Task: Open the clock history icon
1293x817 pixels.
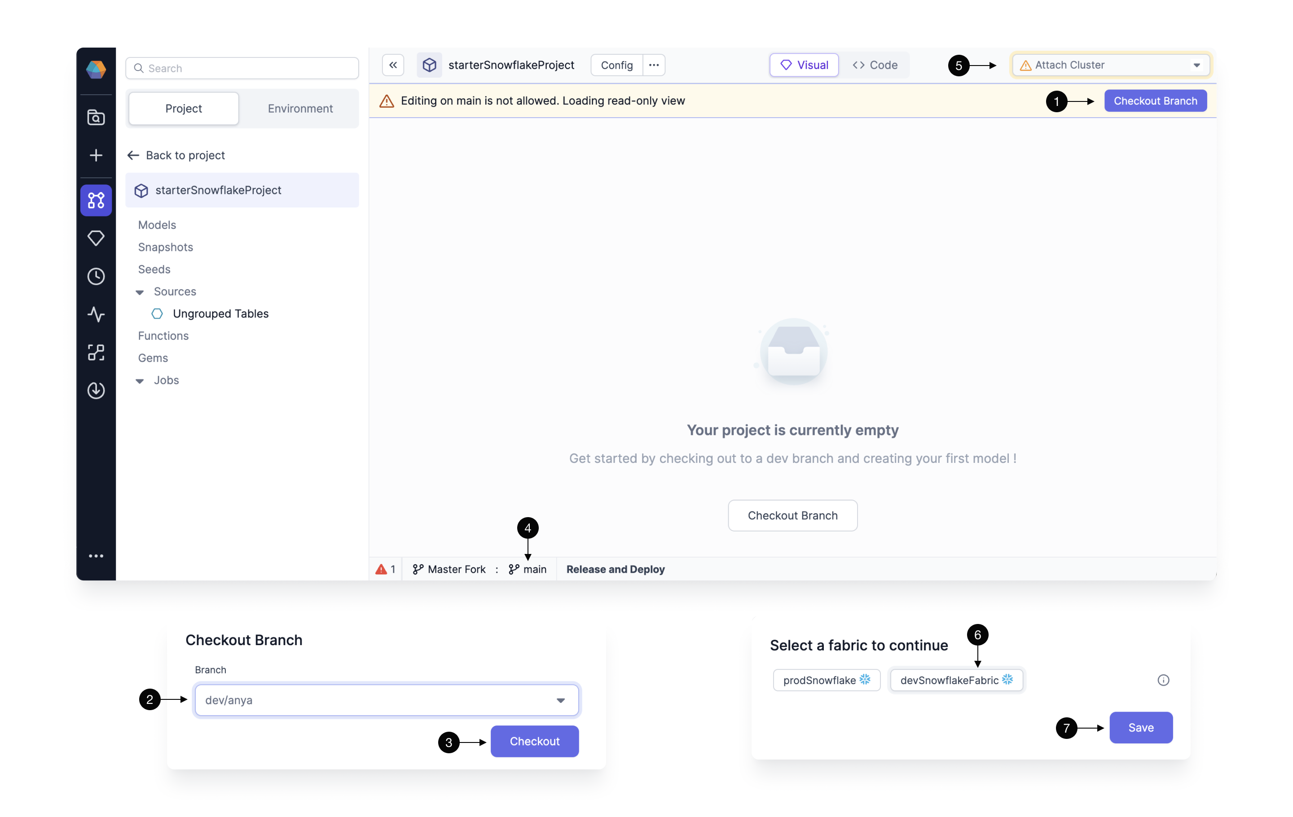Action: pyautogui.click(x=96, y=276)
